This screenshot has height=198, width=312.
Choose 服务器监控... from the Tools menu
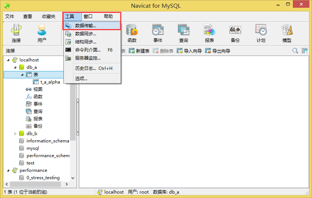92,58
